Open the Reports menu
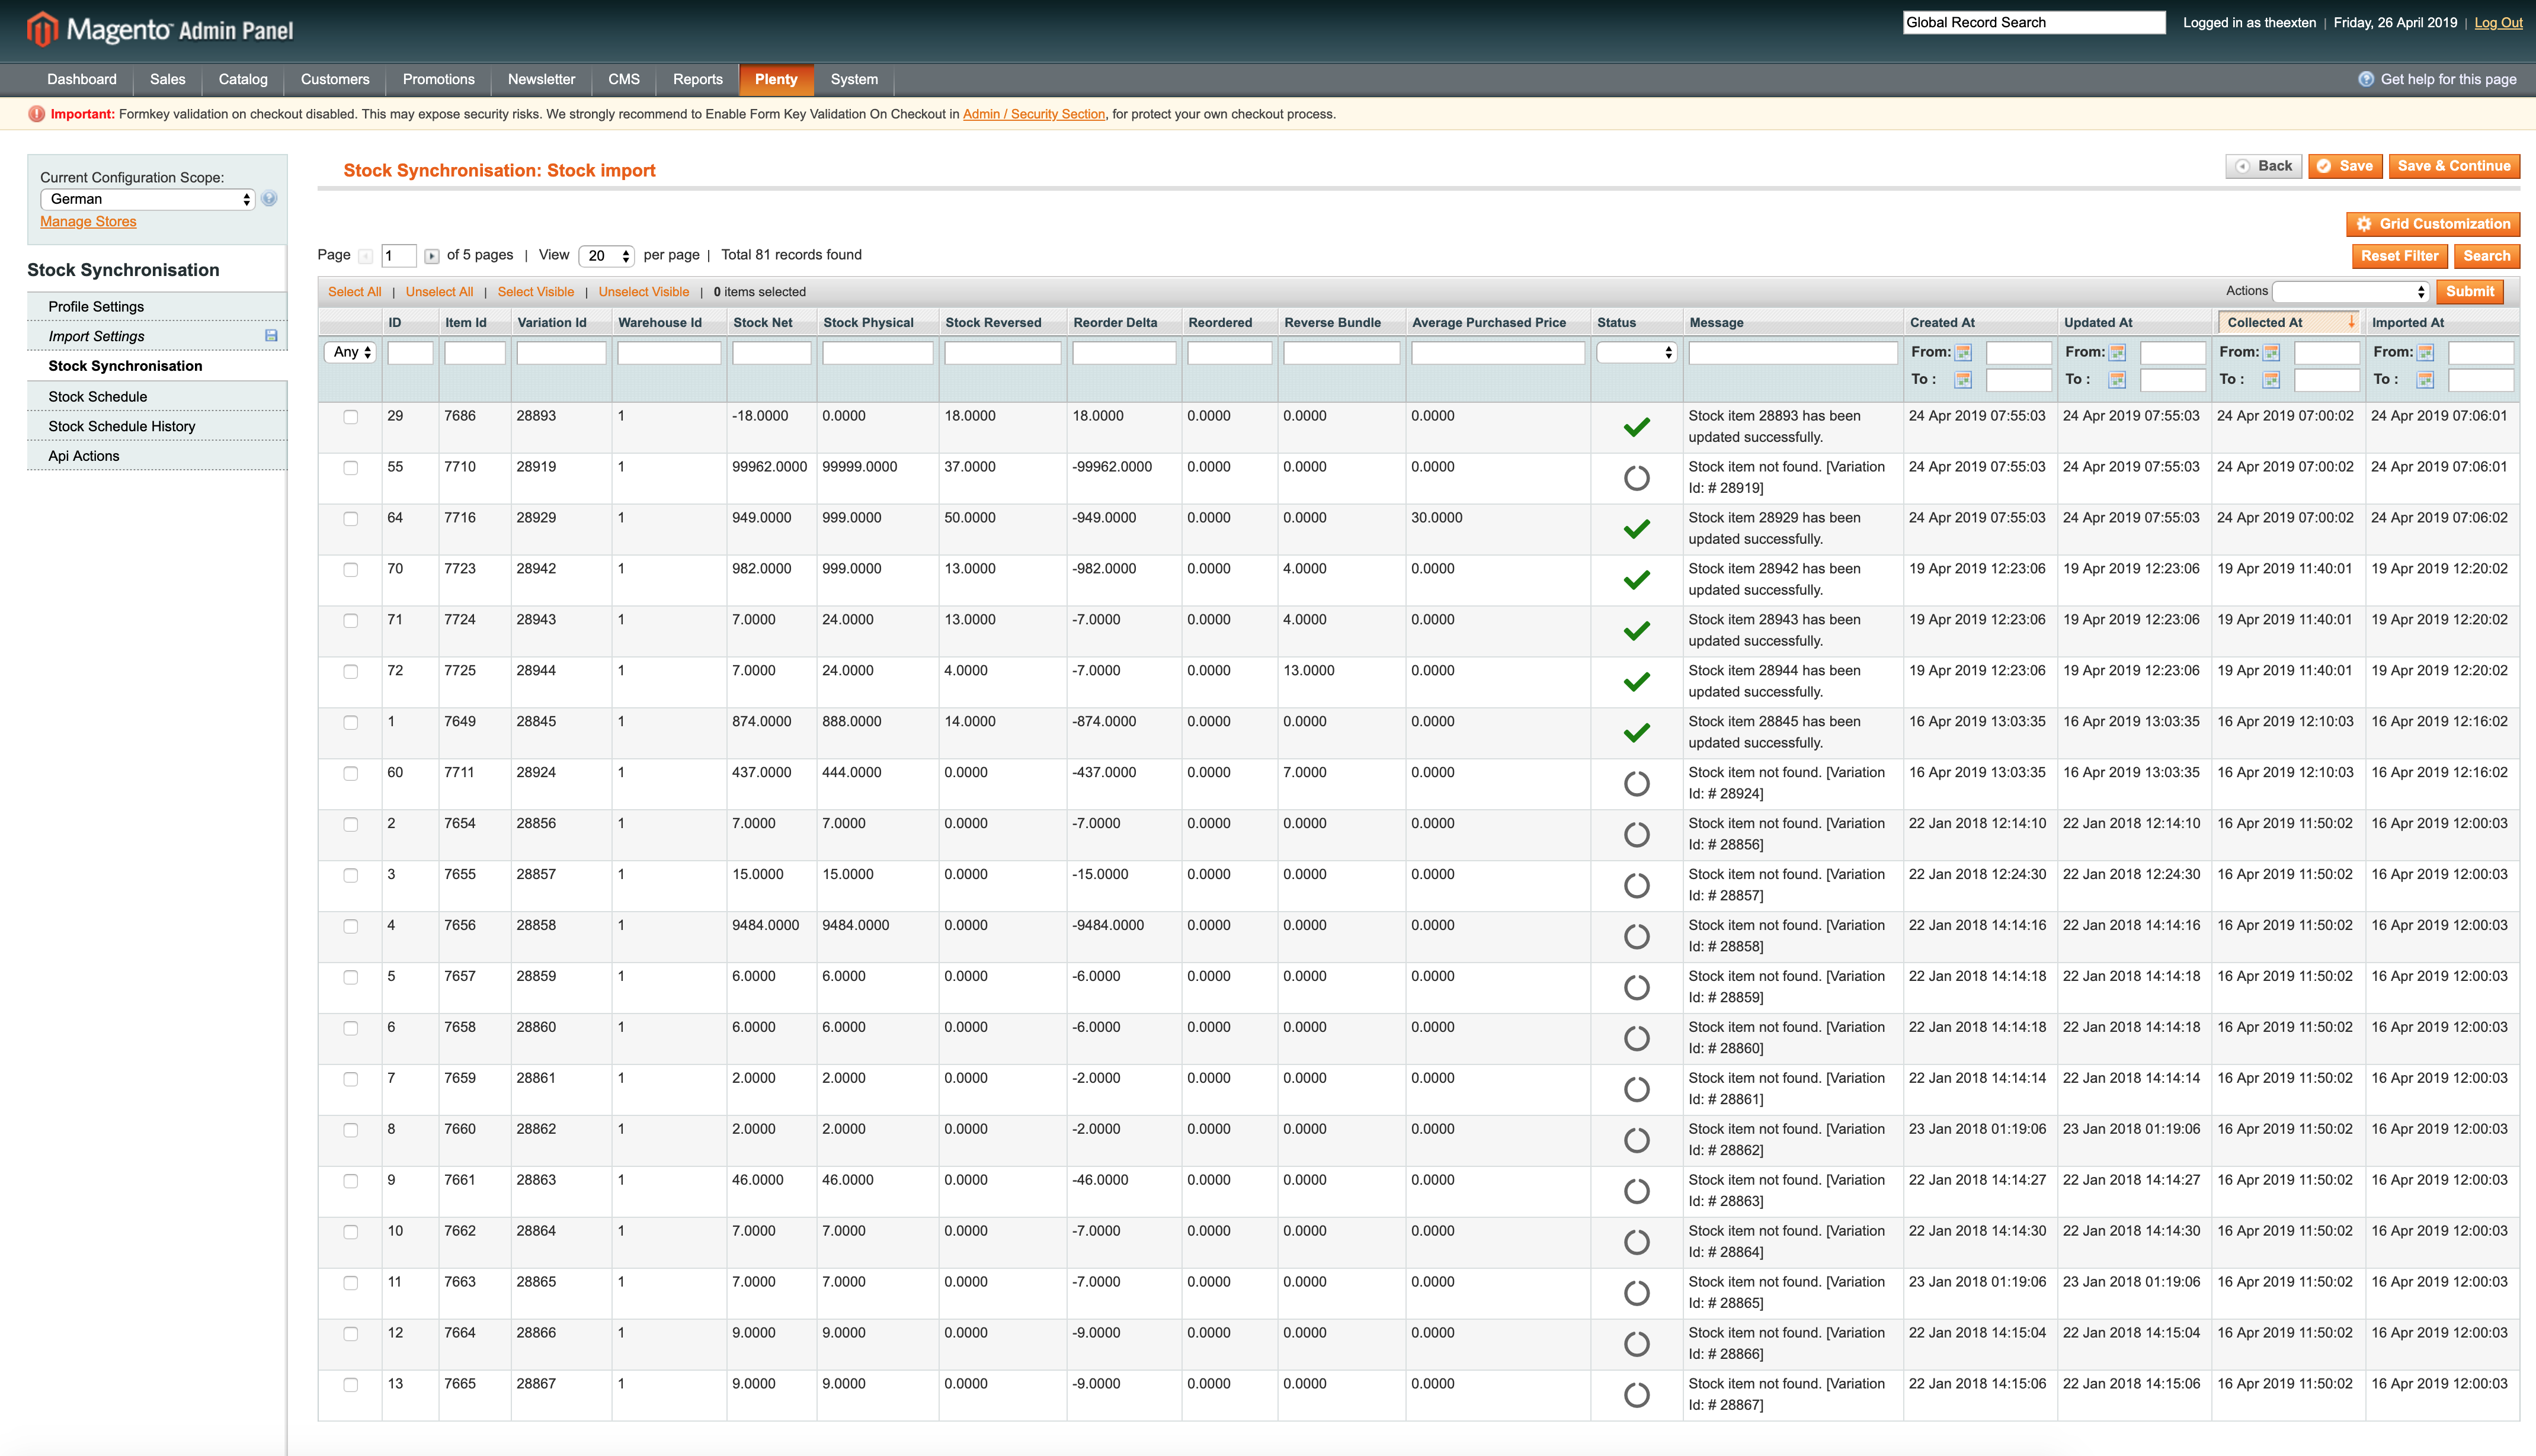The height and width of the screenshot is (1456, 2536). (698, 79)
